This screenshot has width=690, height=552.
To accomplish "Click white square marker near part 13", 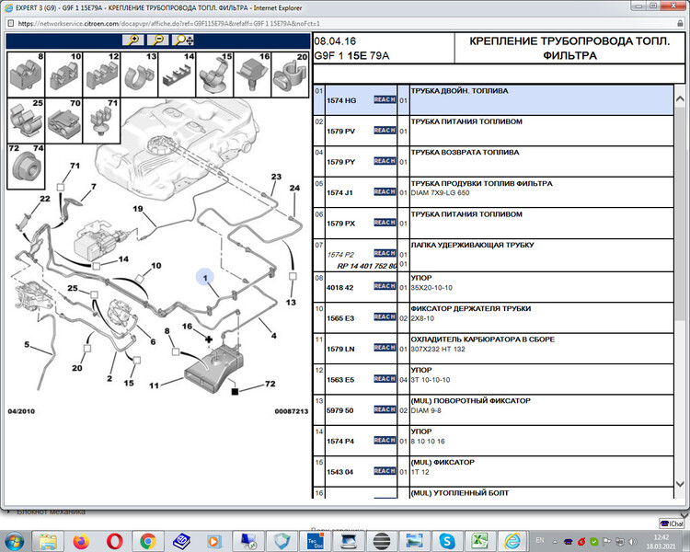I will point(292,276).
